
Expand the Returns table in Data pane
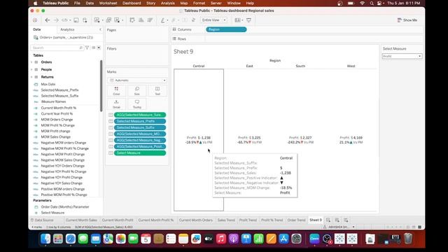click(x=31, y=77)
